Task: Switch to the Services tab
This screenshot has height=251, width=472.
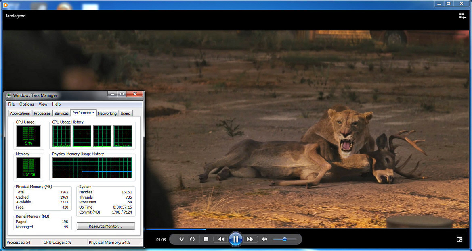Action: tap(61, 114)
